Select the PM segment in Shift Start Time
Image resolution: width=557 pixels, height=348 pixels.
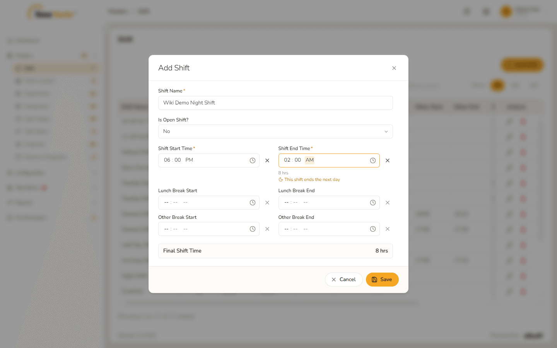tap(189, 160)
